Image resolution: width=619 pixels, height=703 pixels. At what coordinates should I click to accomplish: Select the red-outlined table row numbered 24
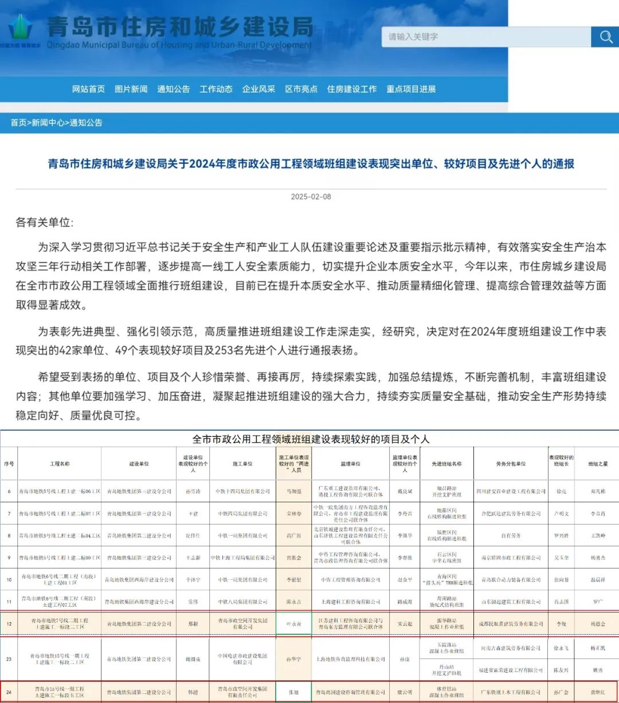coord(309,692)
